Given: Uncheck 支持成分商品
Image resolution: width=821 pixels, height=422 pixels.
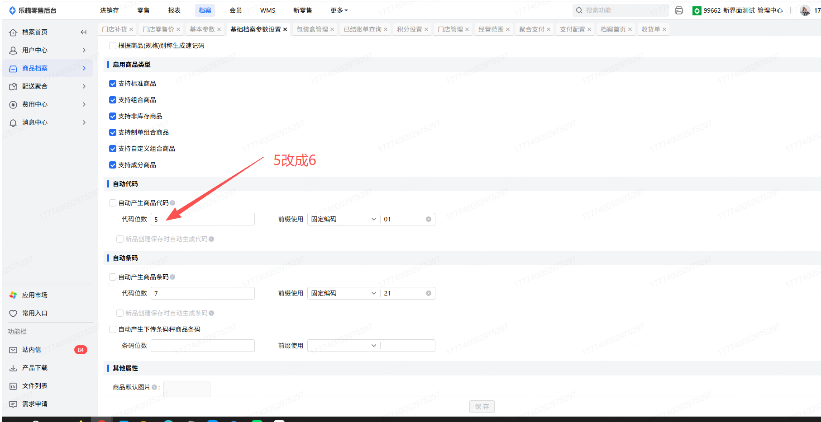Looking at the screenshot, I should [113, 165].
